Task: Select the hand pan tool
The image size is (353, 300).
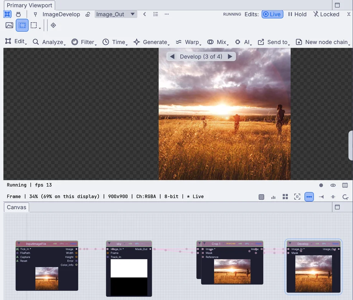Action: 18,14
